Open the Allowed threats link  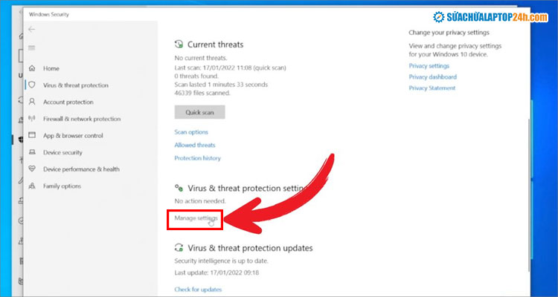click(x=195, y=145)
